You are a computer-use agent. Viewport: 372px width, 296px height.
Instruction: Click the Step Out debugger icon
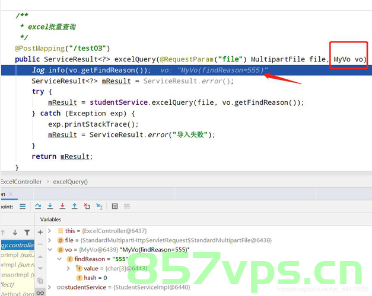[x=75, y=206]
